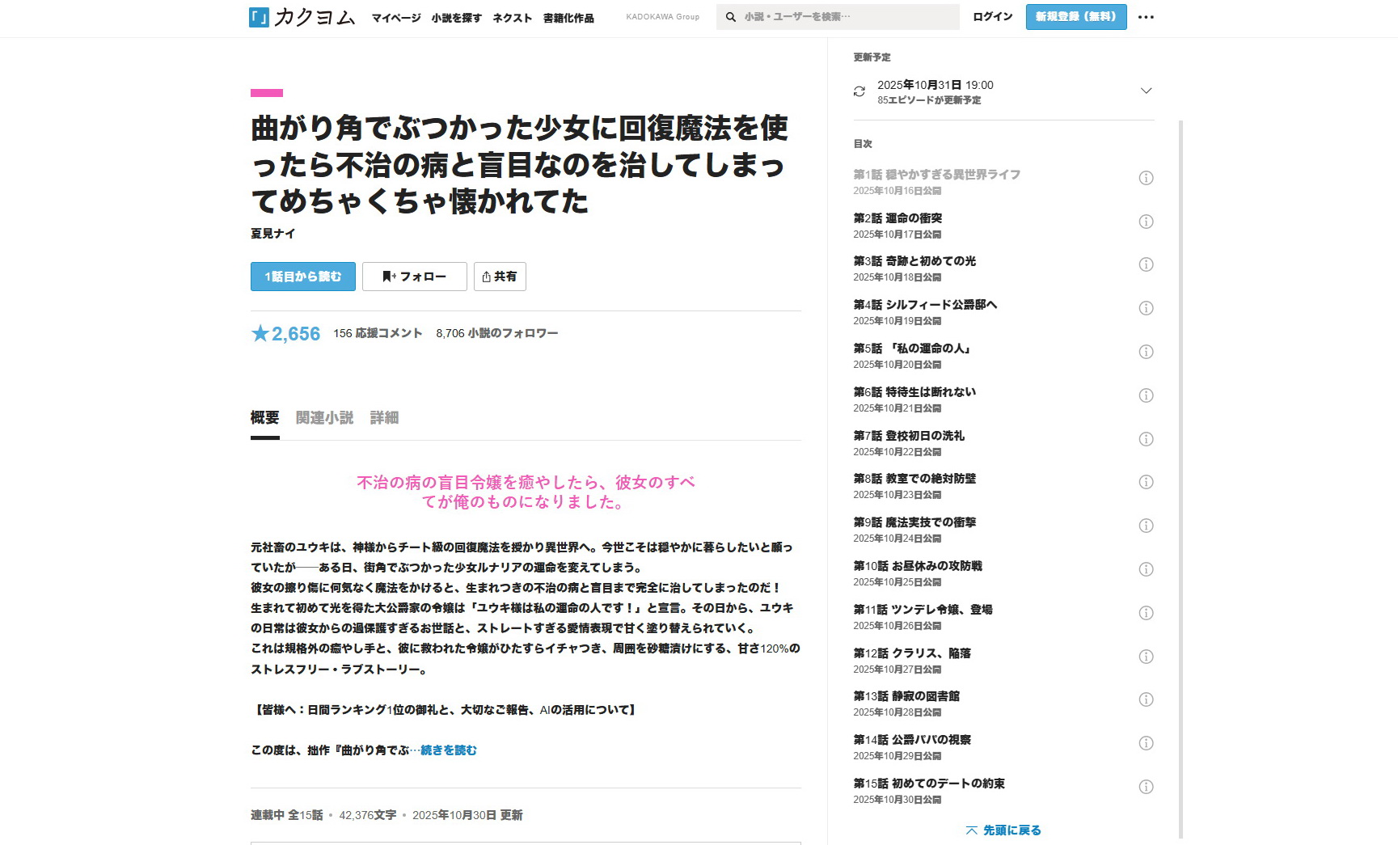Viewport: 1398px width, 845px height.
Task: Switch to the 関連小説 tab
Action: coord(324,418)
